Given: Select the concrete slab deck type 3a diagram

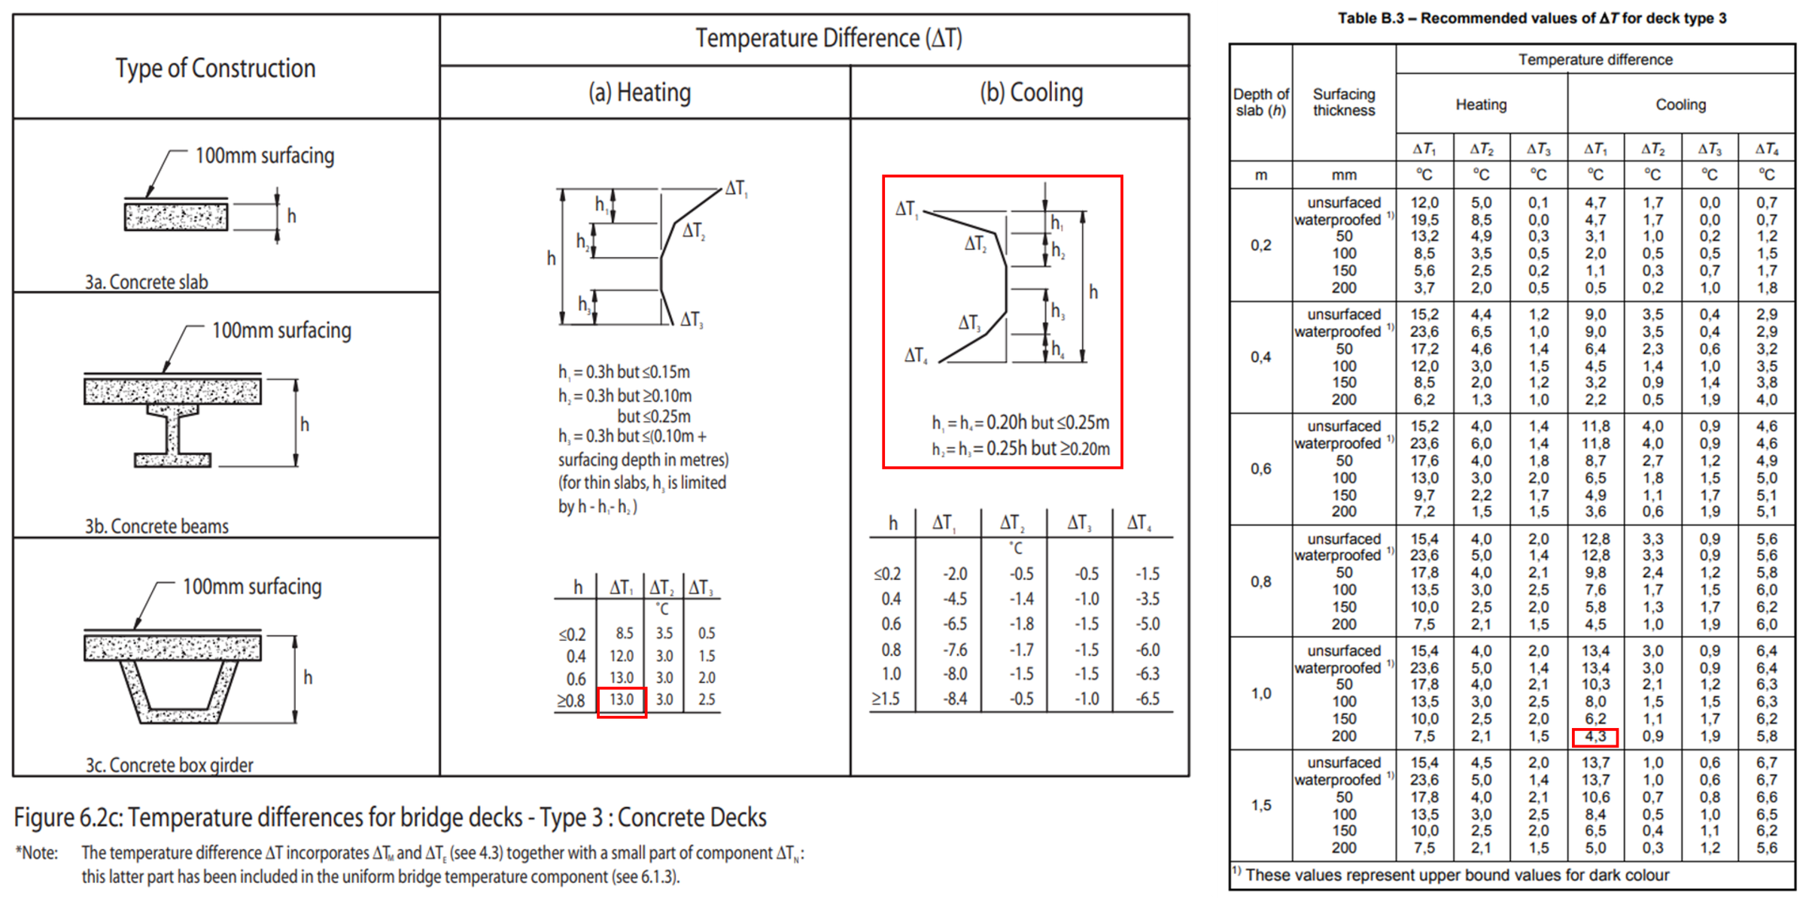Looking at the screenshot, I should (179, 214).
